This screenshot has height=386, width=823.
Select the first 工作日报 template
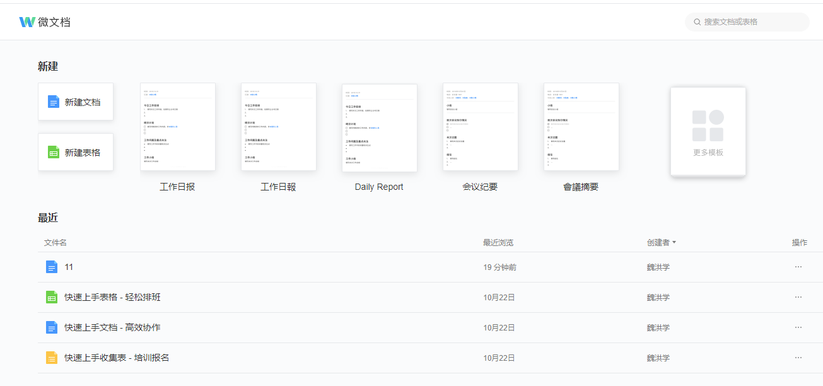pyautogui.click(x=177, y=126)
